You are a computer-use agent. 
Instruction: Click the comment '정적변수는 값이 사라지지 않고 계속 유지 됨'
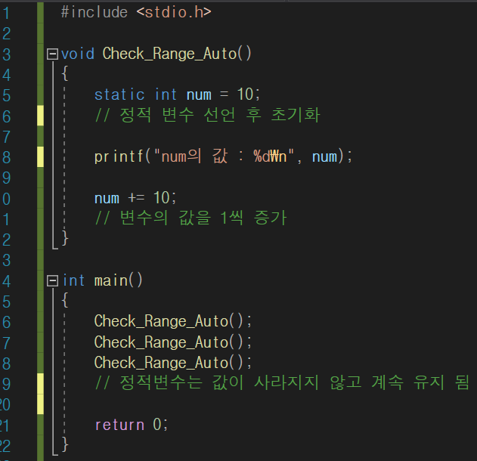click(x=282, y=382)
